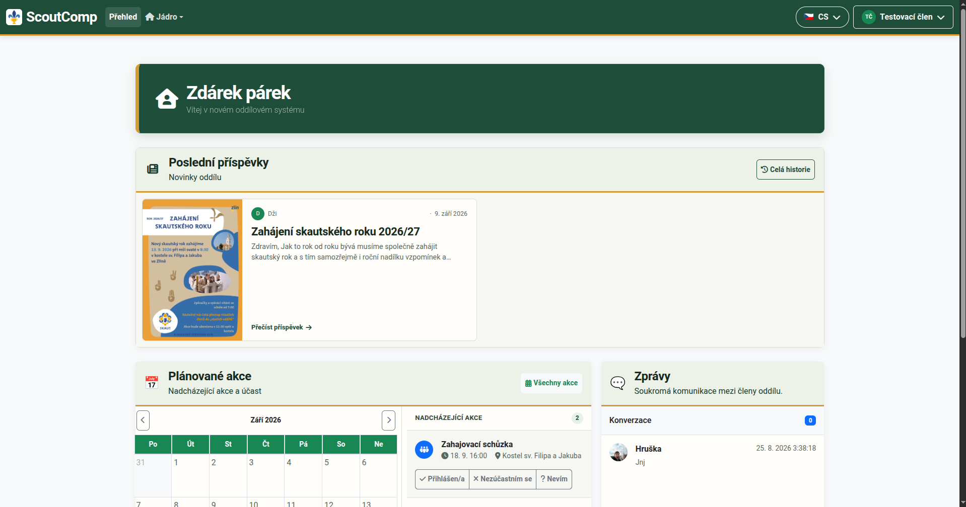Open the ScoutComp logo home link
The width and height of the screenshot is (966, 507).
[x=51, y=17]
